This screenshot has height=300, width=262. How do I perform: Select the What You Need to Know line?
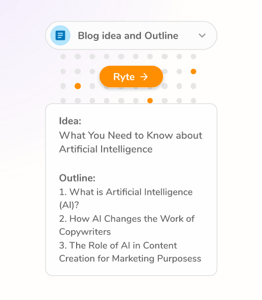131,136
